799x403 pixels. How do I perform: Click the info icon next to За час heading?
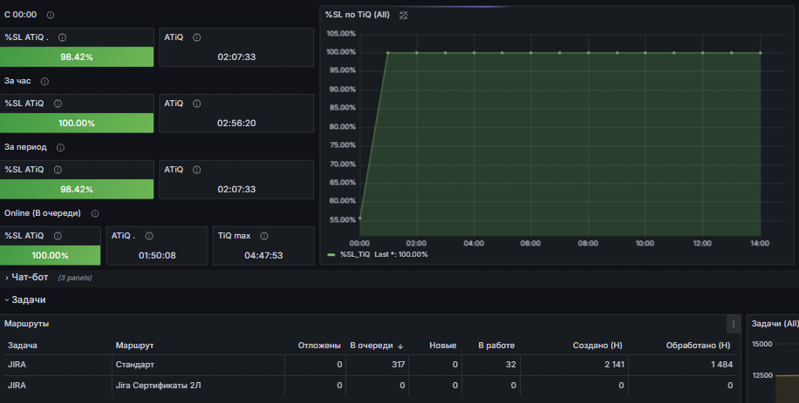point(44,81)
